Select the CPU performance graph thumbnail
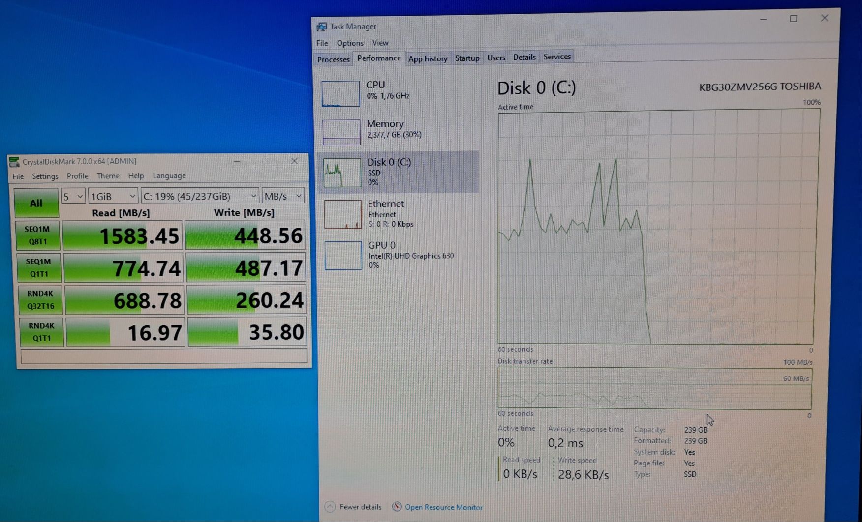 pos(340,93)
